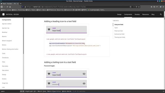Toggle Match Case in find bar

click(42, 91)
